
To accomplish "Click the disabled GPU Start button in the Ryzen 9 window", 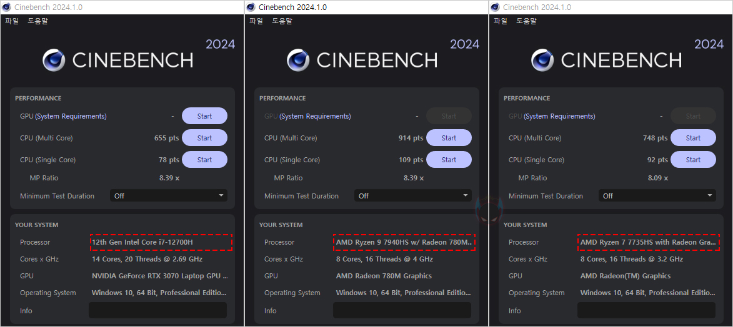I will [449, 116].
